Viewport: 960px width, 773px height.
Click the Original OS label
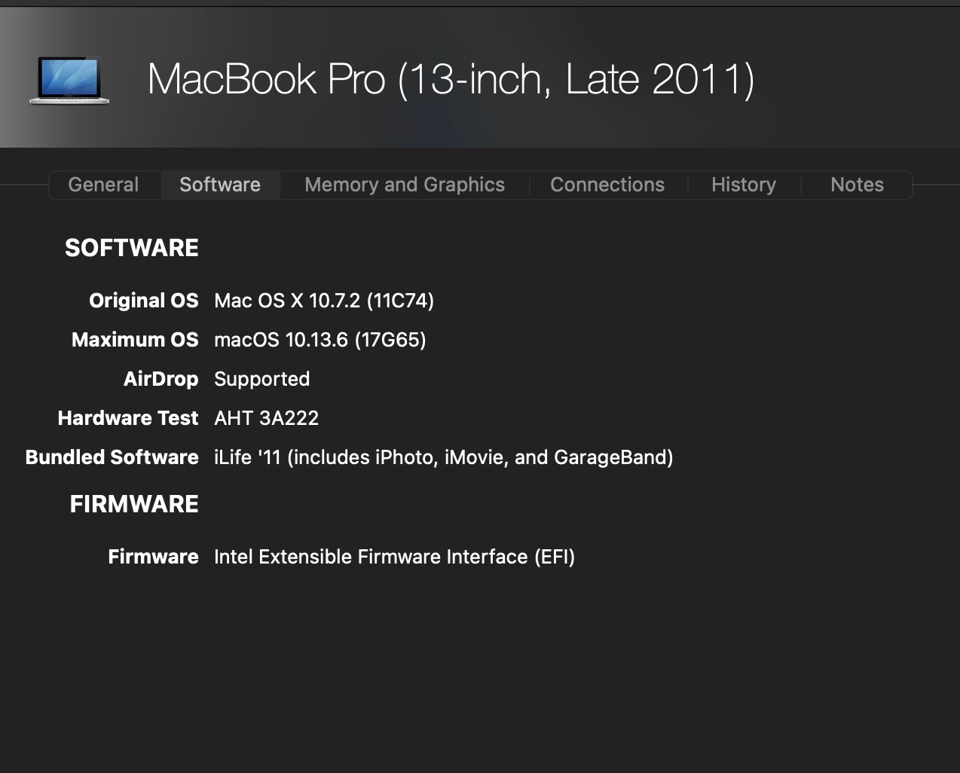point(144,301)
